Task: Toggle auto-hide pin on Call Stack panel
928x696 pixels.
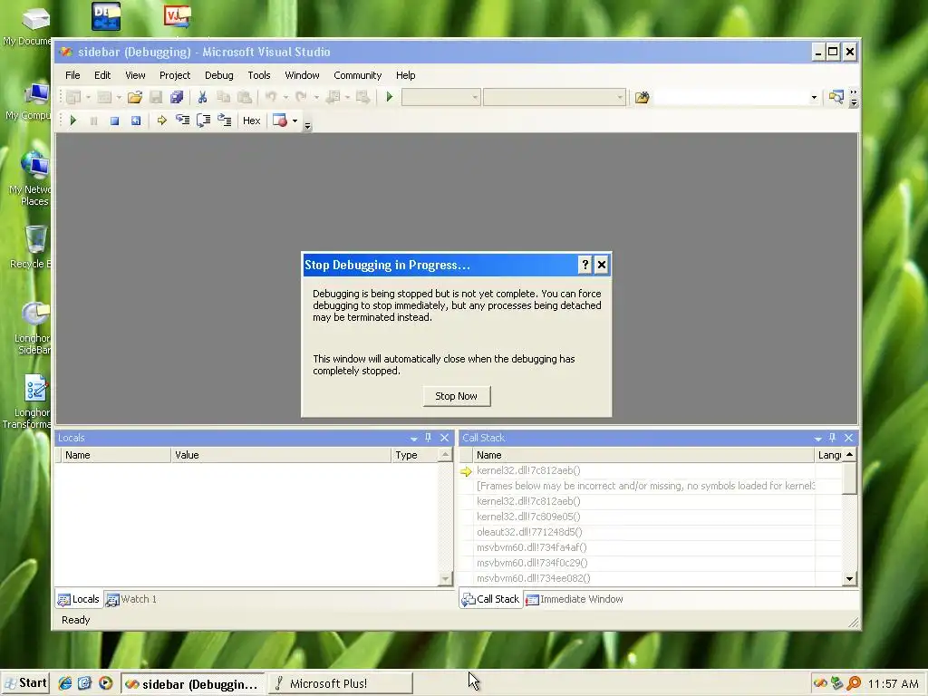Action: pyautogui.click(x=833, y=438)
